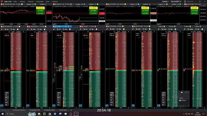Image resolution: width=207 pixels, height=116 pixels.
Task: Click info icon in DOGSUSDT step 100 toolbar
Action: click(x=45, y=29)
